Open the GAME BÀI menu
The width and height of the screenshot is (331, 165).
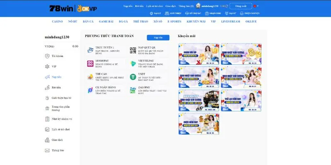(106, 21)
